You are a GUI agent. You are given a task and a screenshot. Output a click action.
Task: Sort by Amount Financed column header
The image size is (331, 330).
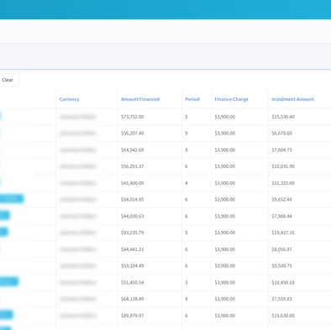point(140,99)
